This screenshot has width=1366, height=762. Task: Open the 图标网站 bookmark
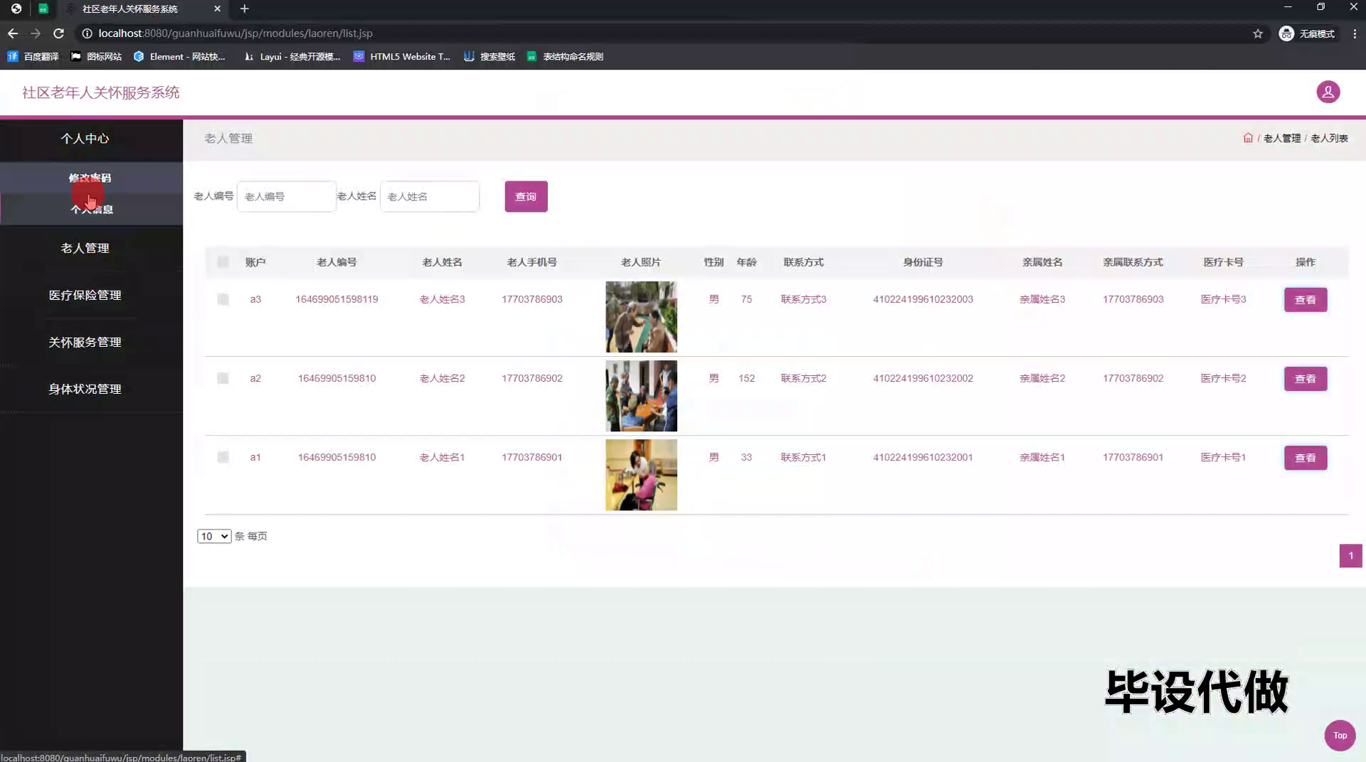click(x=96, y=57)
